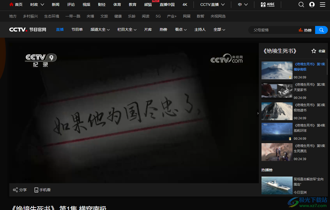
Task: Open the hamburger menu icon
Action: click(323, 5)
